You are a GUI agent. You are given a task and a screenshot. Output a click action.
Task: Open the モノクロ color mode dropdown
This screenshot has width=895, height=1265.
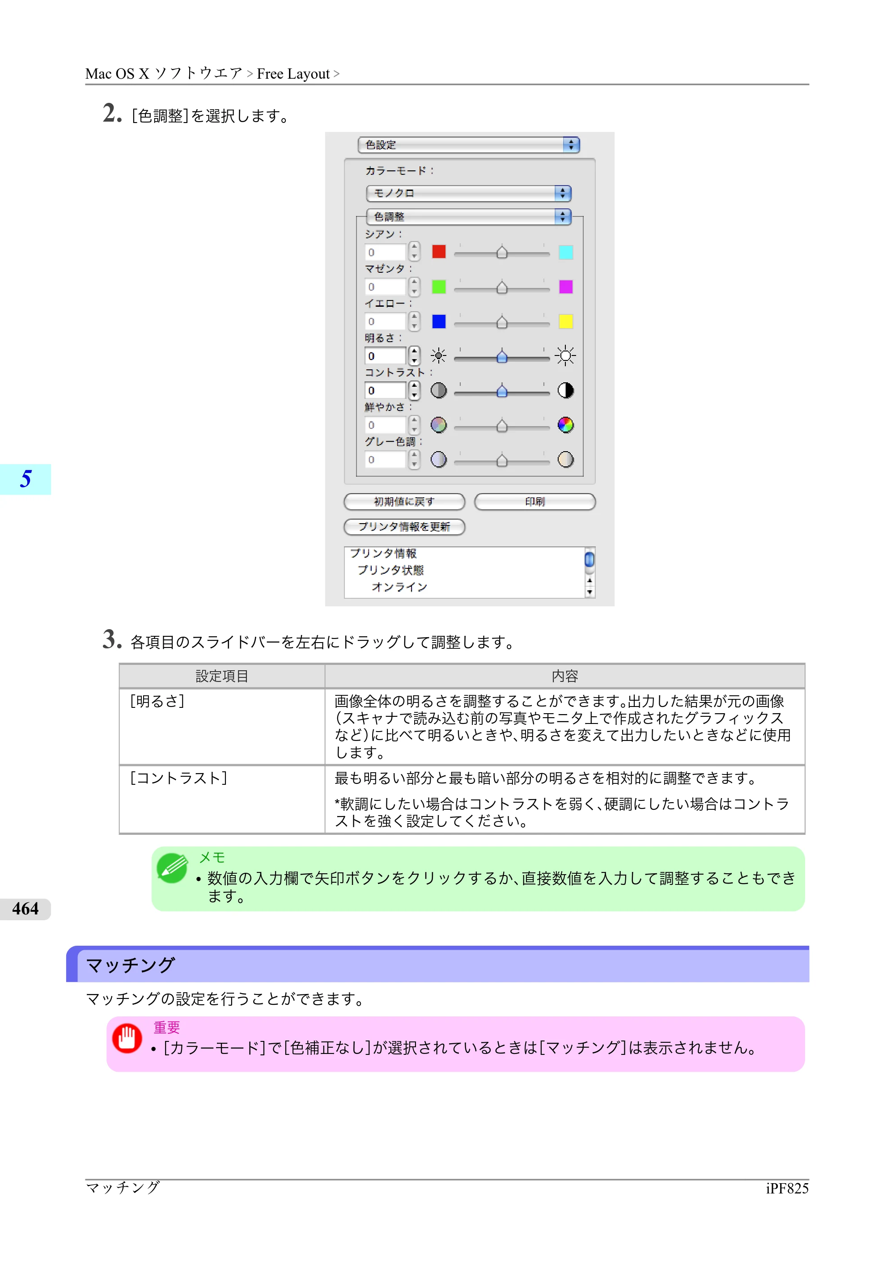click(x=468, y=193)
